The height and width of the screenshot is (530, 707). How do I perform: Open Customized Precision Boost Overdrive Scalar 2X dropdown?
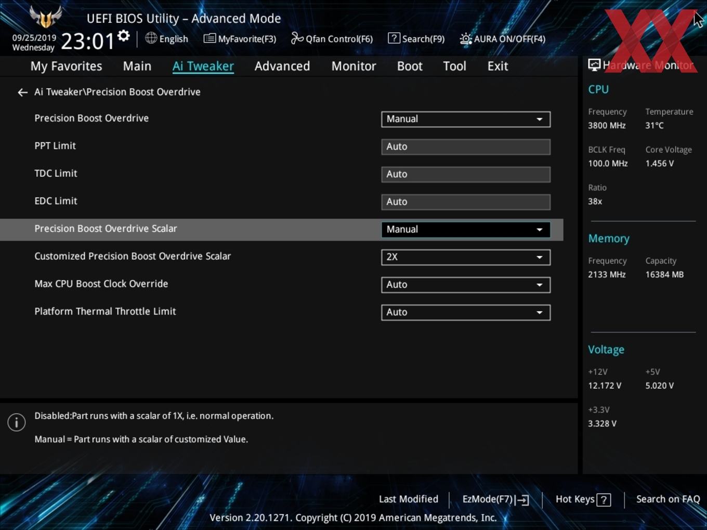tap(466, 257)
